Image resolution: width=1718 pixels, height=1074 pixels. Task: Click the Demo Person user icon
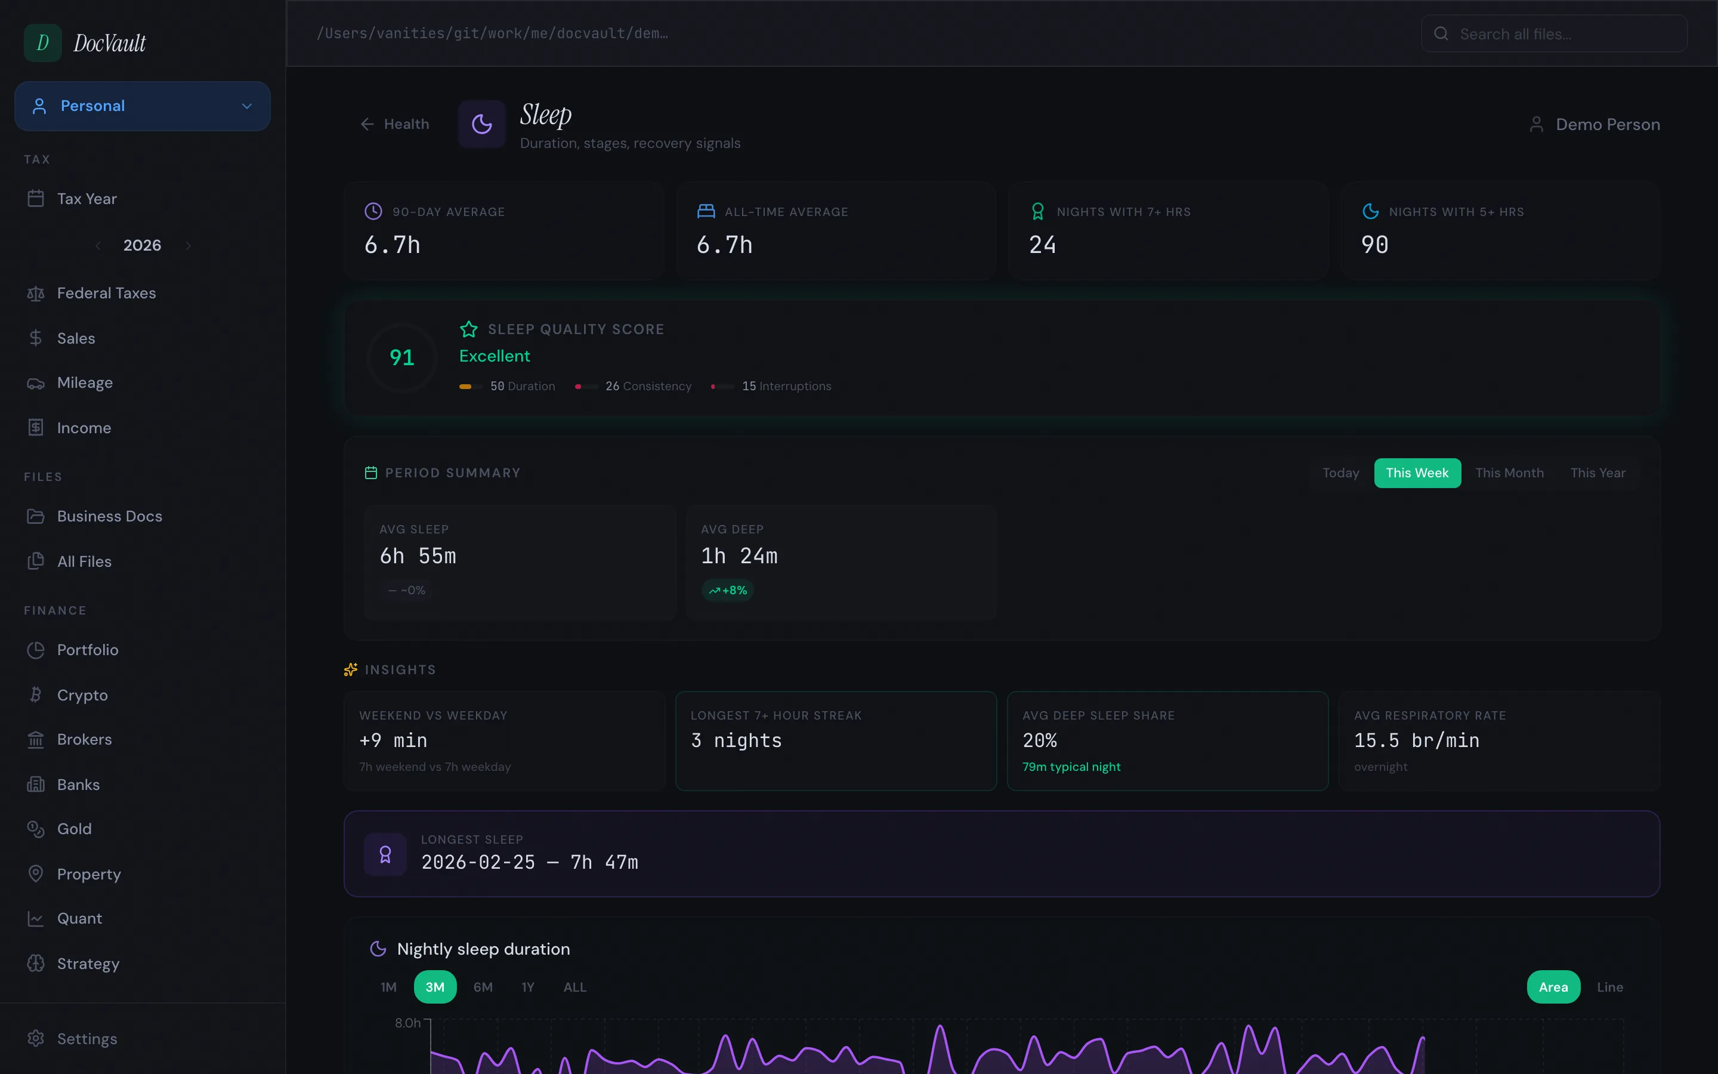coord(1536,125)
